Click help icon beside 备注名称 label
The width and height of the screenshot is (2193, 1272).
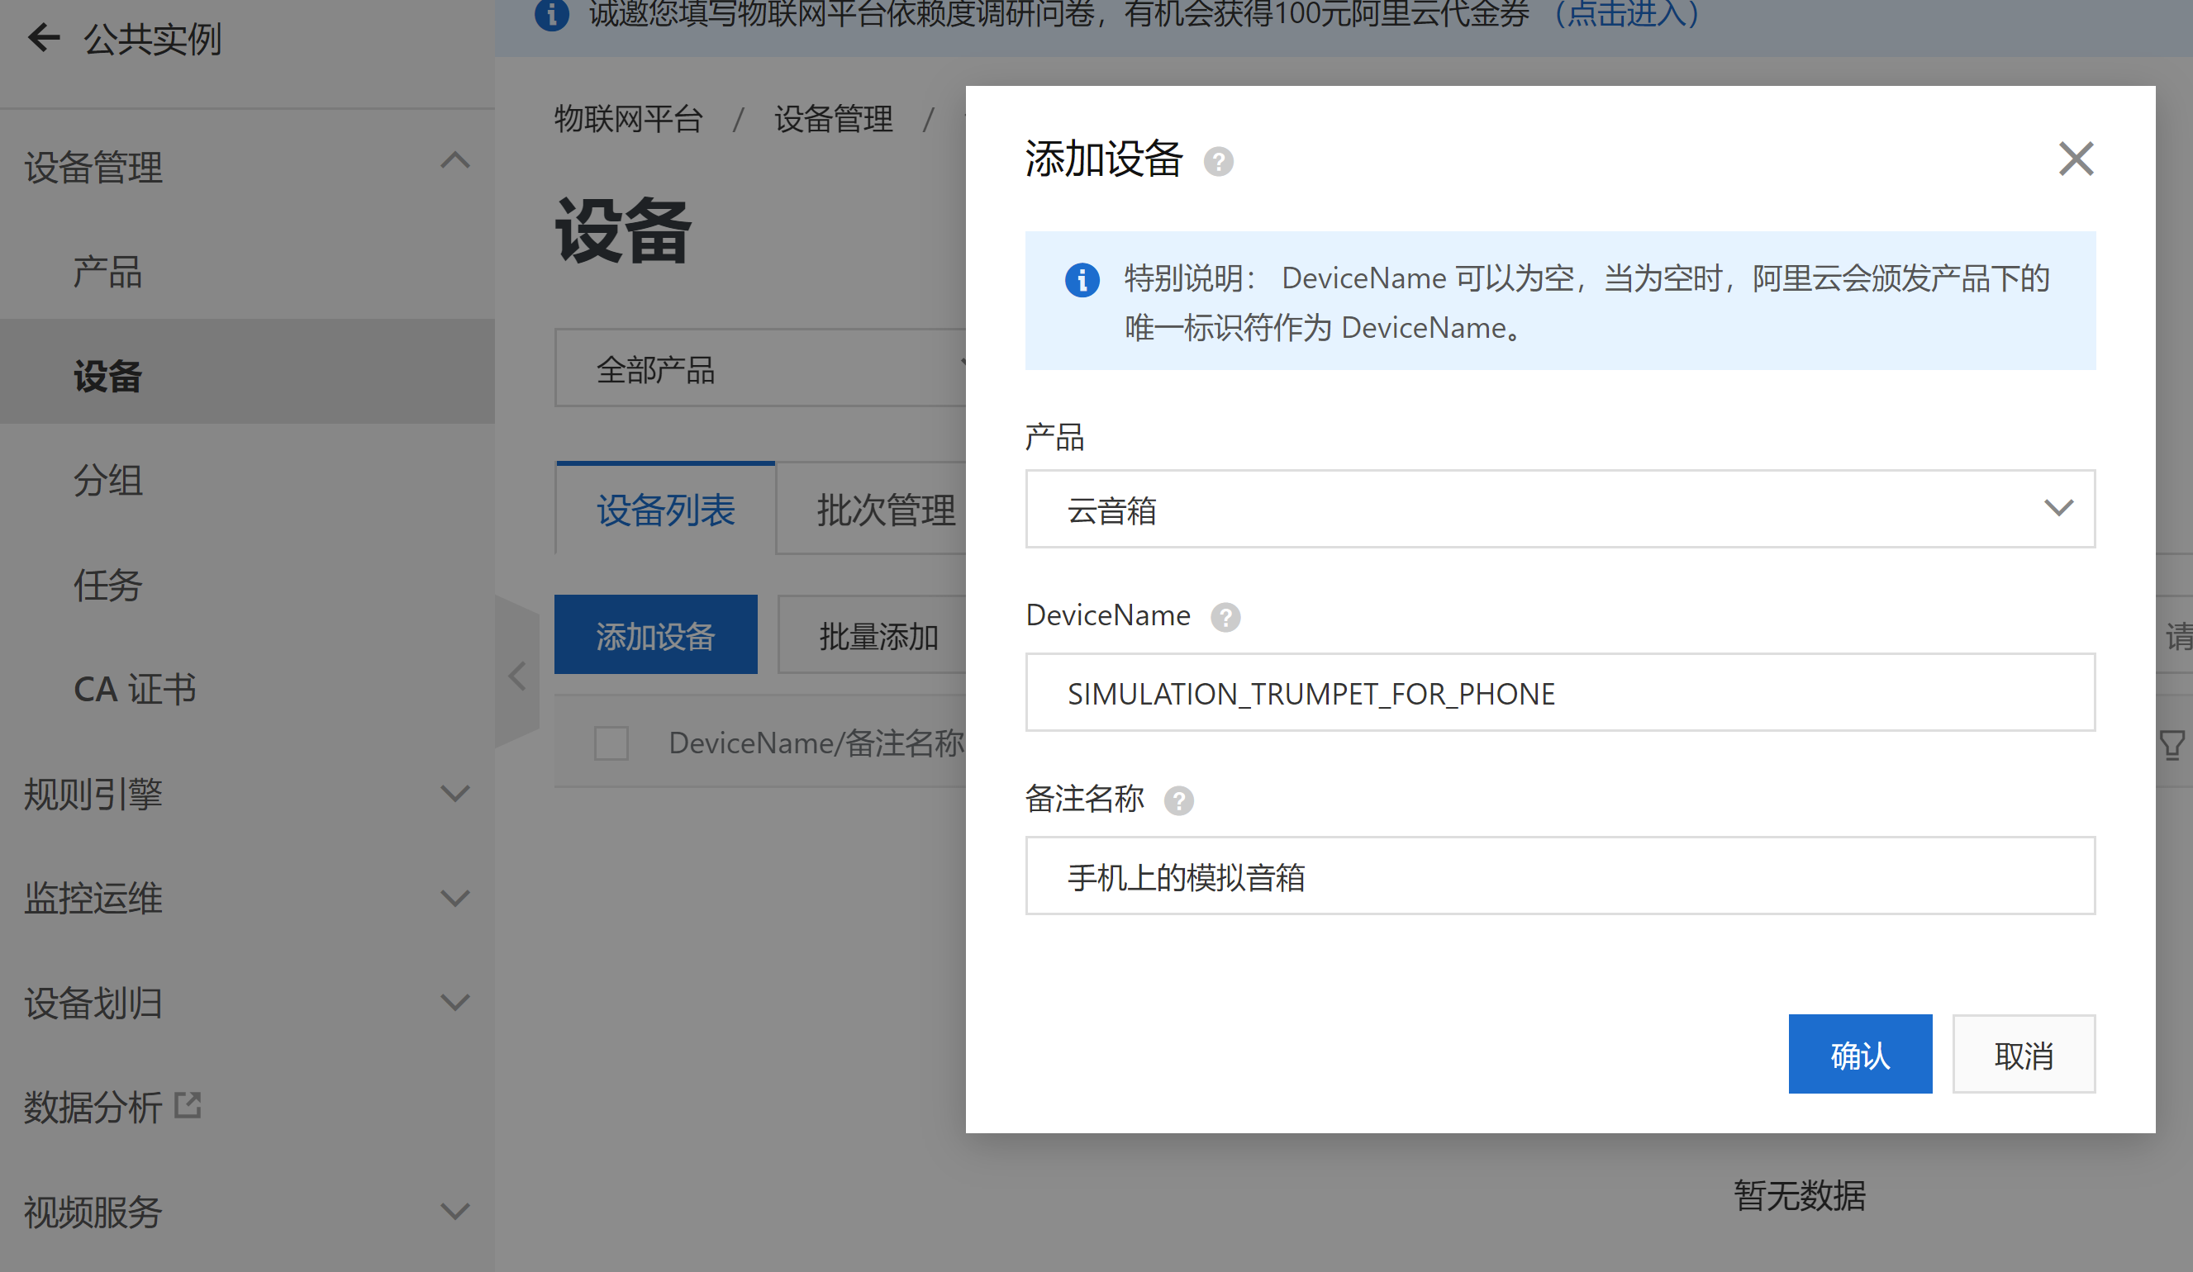(x=1179, y=800)
